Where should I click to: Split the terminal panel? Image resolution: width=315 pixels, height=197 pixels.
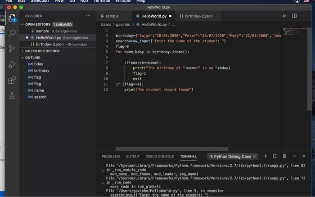[x=275, y=156]
